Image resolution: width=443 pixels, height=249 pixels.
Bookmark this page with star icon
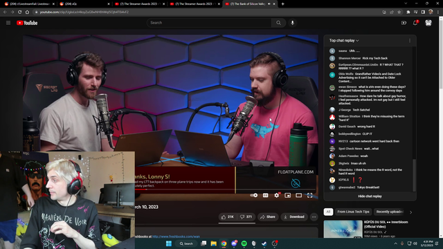399,12
